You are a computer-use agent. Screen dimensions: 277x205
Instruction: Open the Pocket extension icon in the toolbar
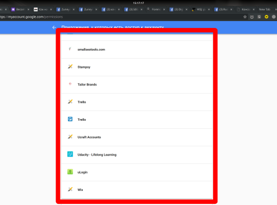click(252, 17)
